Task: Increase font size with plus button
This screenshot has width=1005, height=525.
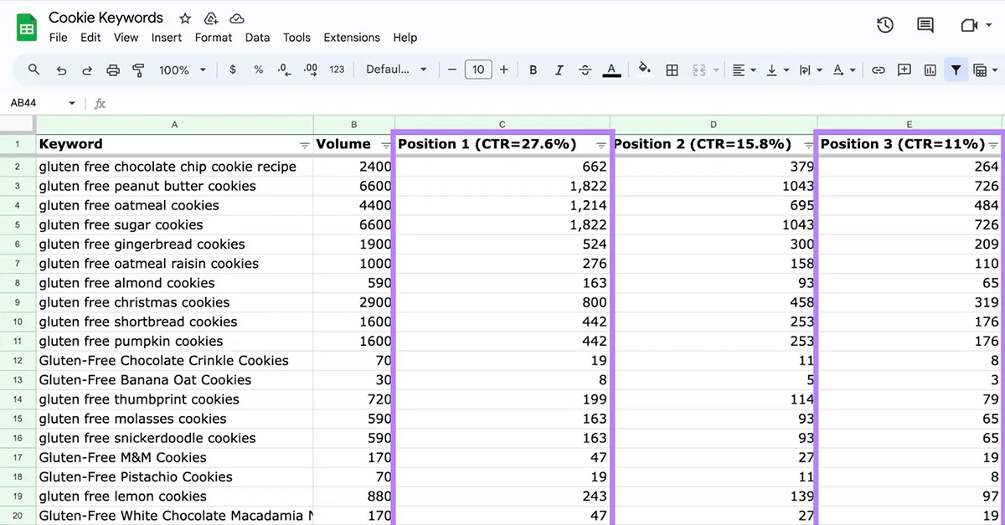Action: click(x=503, y=70)
